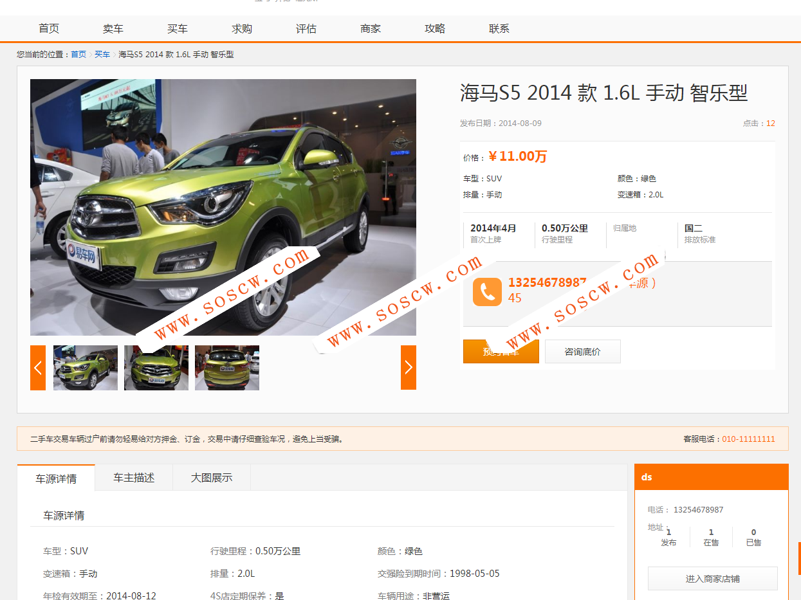Open 商家 from the navigation bar
The image size is (801, 600).
pos(371,28)
